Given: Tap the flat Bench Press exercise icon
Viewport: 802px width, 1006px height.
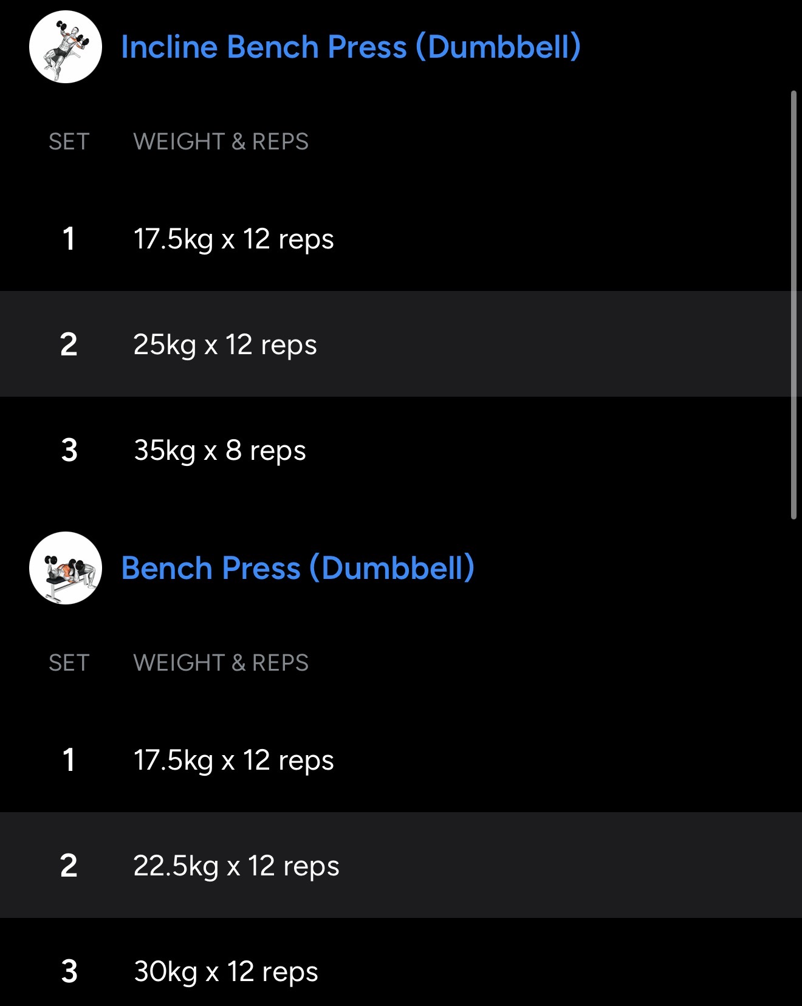Looking at the screenshot, I should [66, 568].
